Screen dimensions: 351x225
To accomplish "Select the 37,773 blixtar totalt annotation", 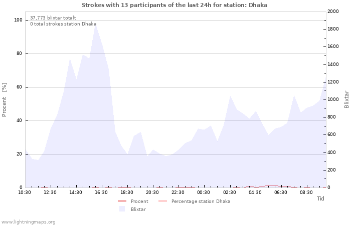I will point(53,17).
